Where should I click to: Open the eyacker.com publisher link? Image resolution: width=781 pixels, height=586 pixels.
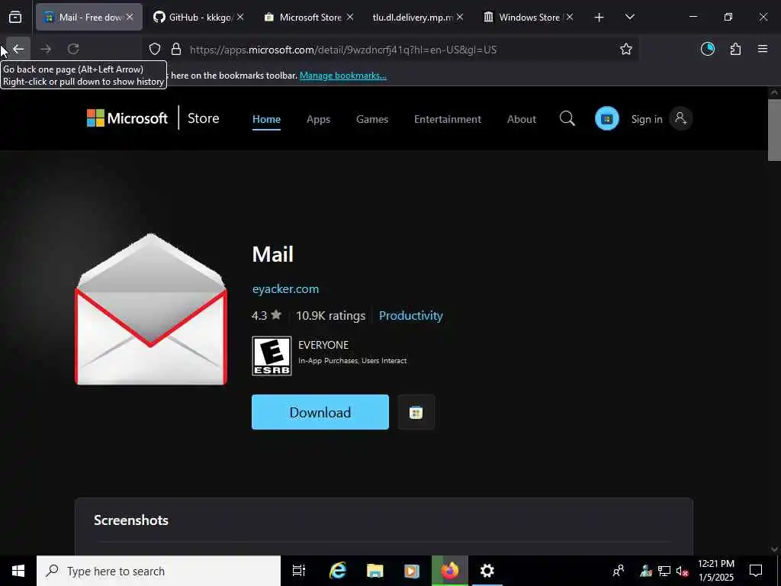click(285, 289)
